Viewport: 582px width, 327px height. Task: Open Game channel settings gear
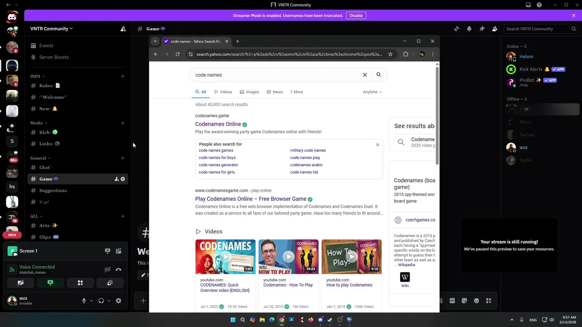pos(123,179)
